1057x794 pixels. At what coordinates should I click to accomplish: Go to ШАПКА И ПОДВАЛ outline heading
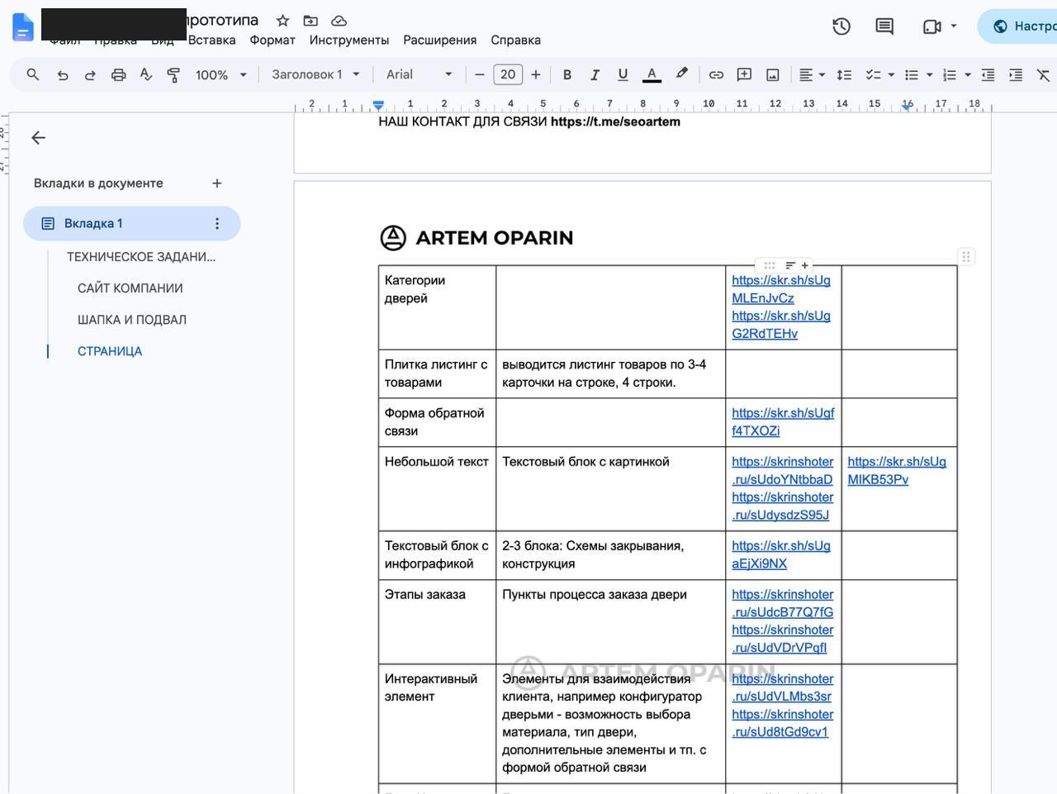[x=132, y=320]
